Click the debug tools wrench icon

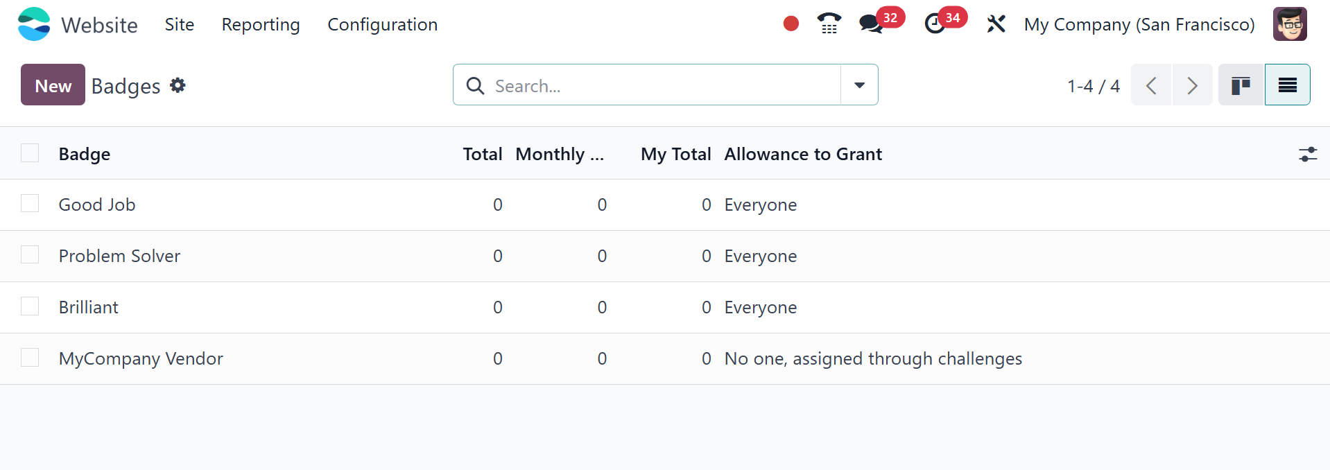click(996, 24)
